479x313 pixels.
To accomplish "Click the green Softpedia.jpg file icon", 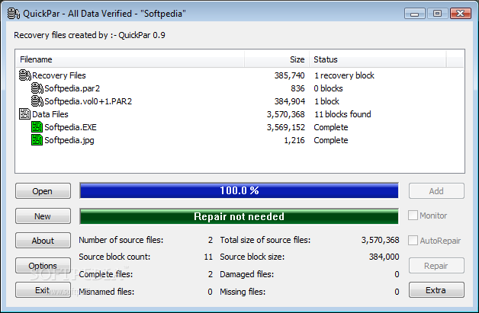I will click(x=37, y=140).
